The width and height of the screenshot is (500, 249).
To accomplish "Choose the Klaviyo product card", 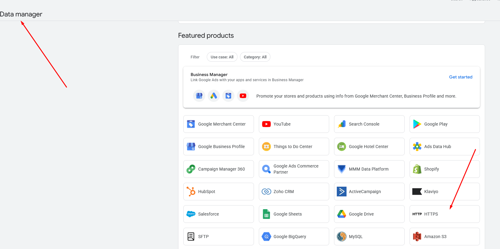I will [x=445, y=192].
